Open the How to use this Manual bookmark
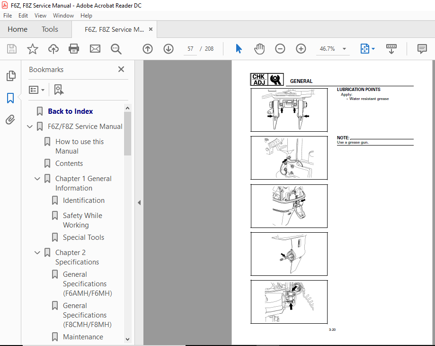435x346 pixels. tap(80, 146)
